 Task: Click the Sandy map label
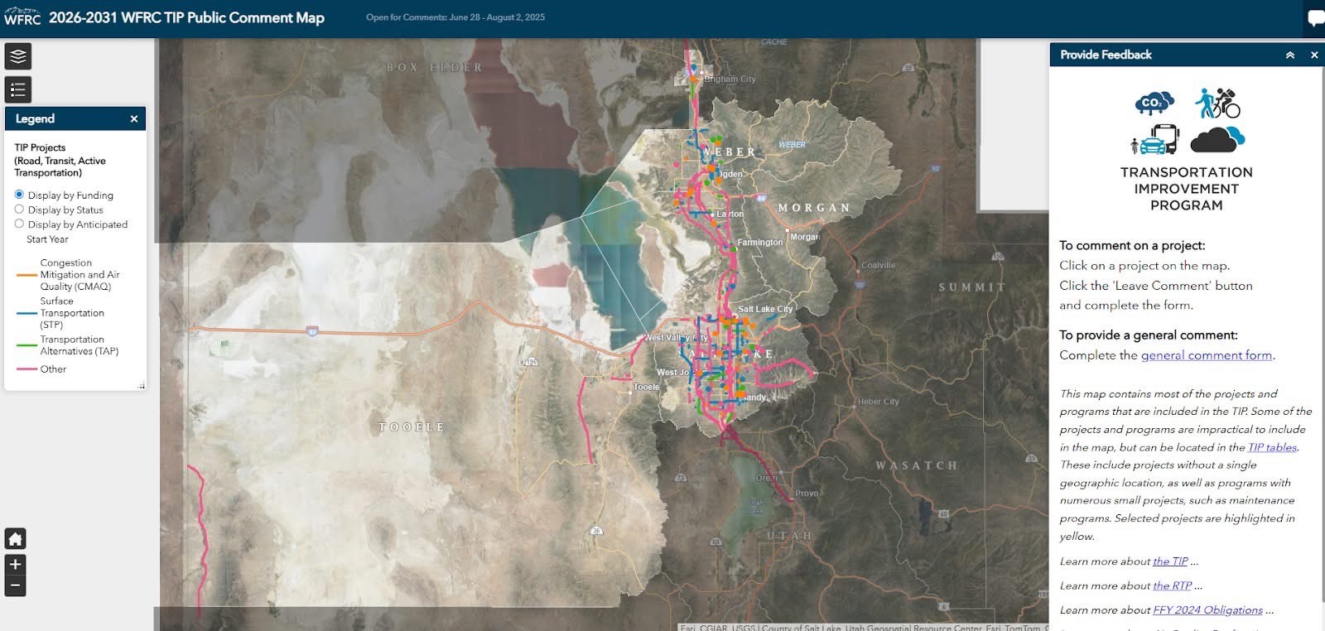click(754, 397)
